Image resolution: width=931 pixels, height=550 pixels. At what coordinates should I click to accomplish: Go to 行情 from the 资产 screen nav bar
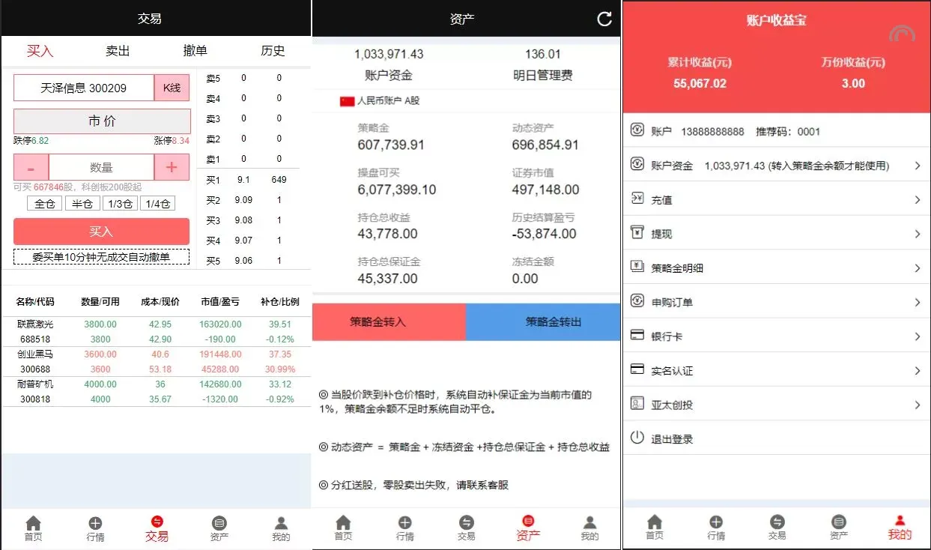point(404,528)
